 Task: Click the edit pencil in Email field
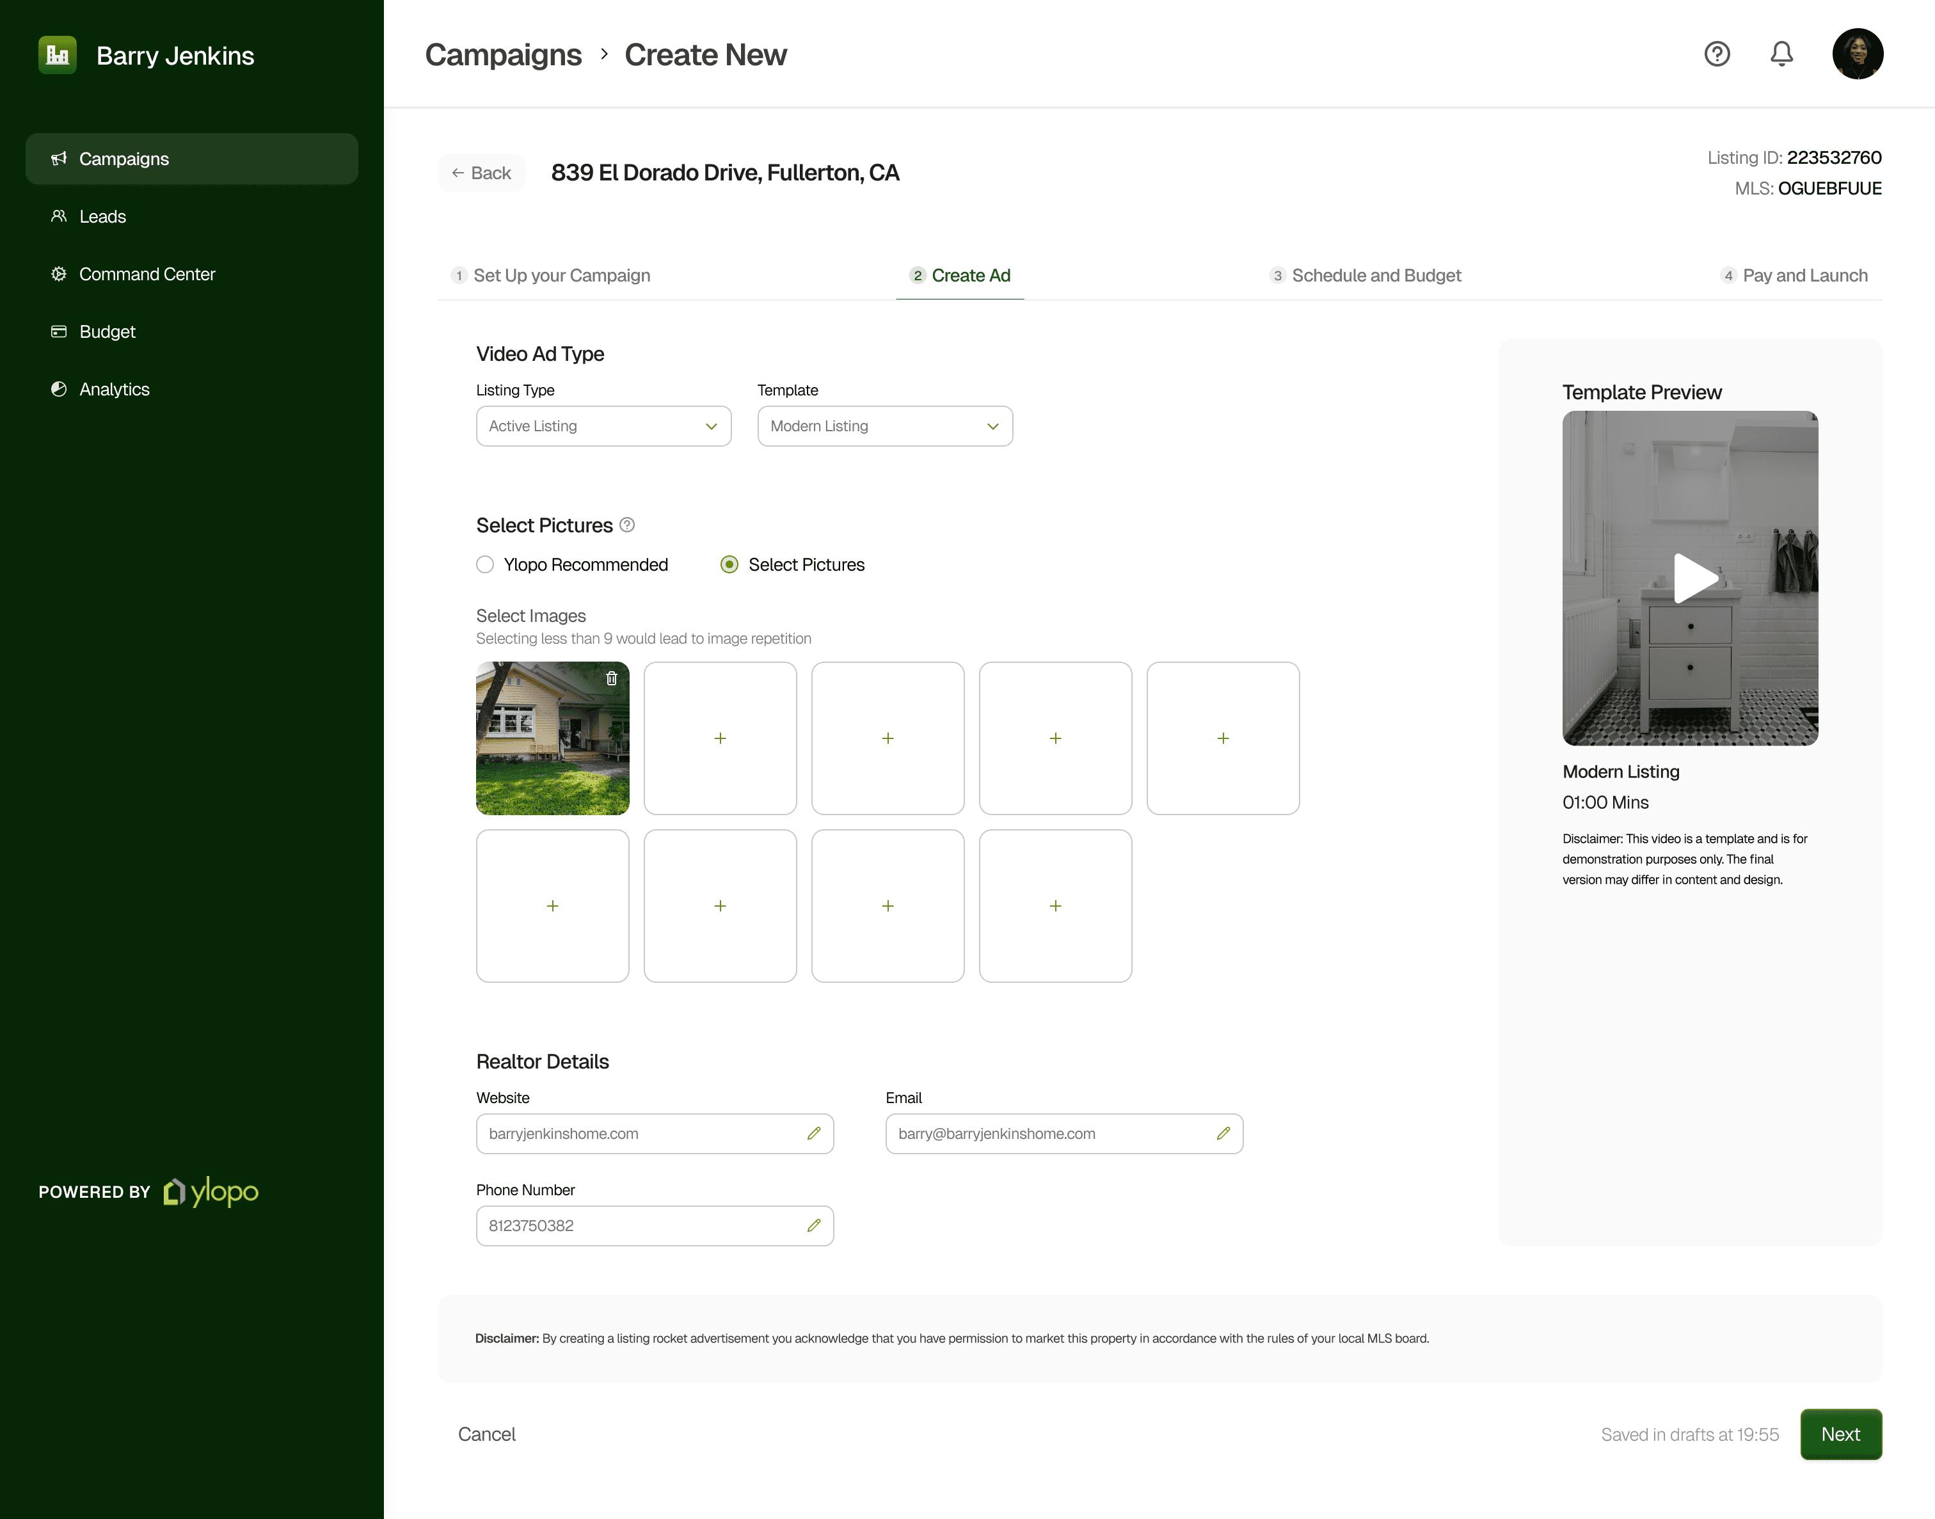1223,1133
